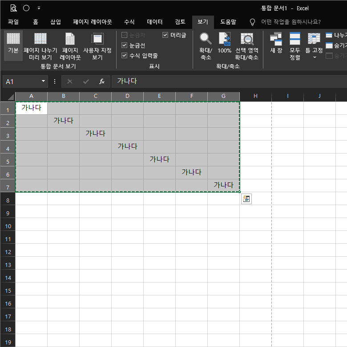Click the 숨기기 window icon
This screenshot has height=347, width=347.
pyautogui.click(x=329, y=45)
